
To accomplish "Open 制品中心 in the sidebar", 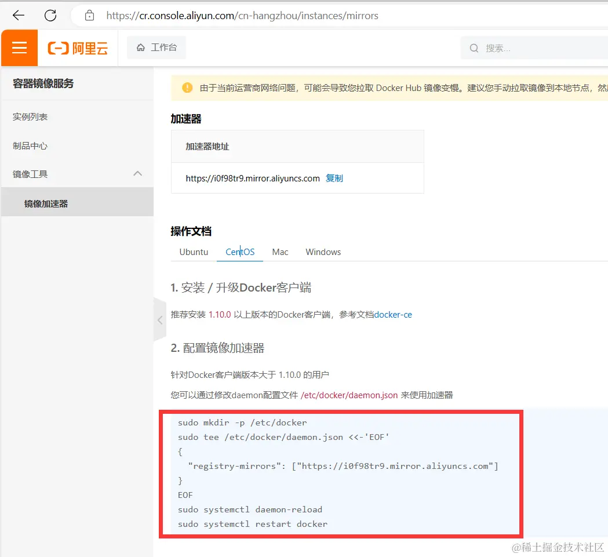I will click(x=30, y=146).
